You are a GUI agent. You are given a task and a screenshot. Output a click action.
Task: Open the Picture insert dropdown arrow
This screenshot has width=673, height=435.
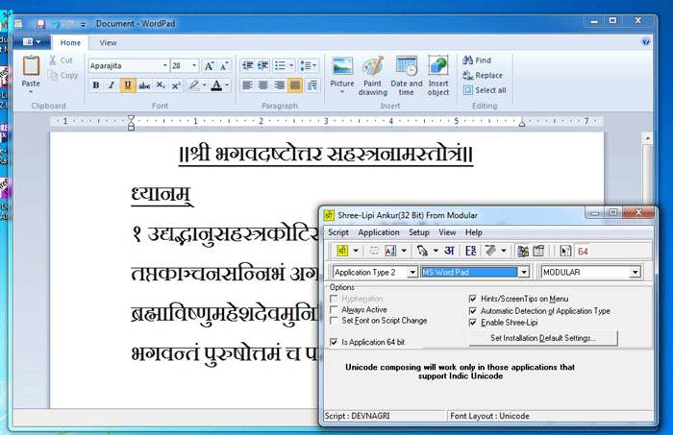(x=342, y=92)
